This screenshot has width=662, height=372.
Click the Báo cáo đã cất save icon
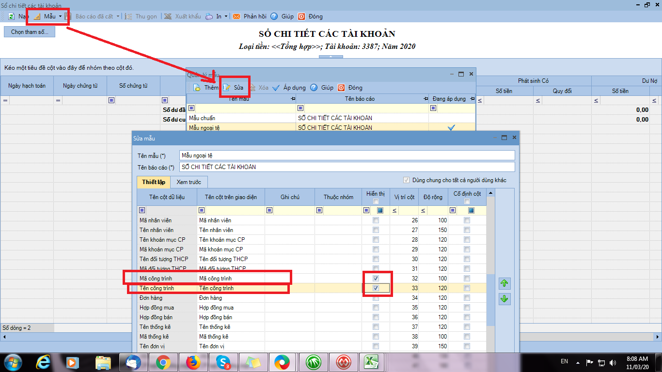(68, 16)
